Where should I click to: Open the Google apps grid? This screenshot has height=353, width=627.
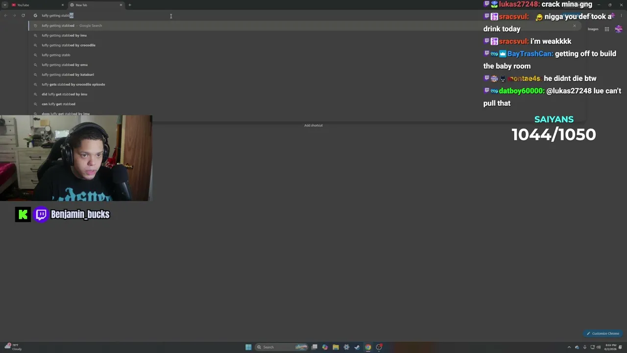coord(607,29)
